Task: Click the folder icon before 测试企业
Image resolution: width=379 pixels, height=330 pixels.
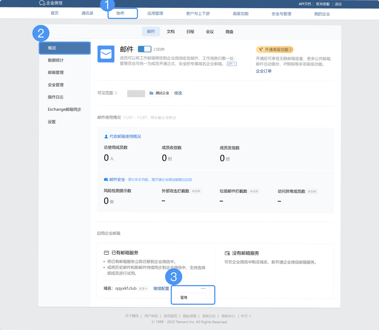Action: click(151, 93)
